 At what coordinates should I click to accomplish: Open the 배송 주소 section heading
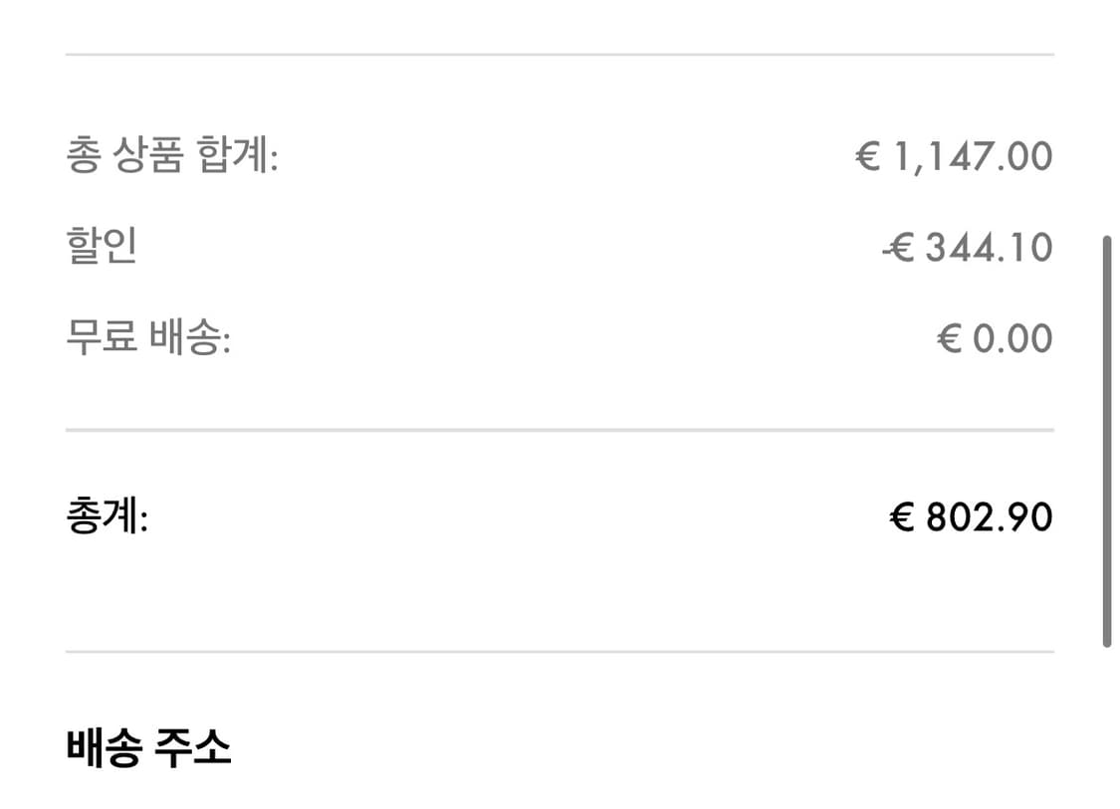(148, 748)
